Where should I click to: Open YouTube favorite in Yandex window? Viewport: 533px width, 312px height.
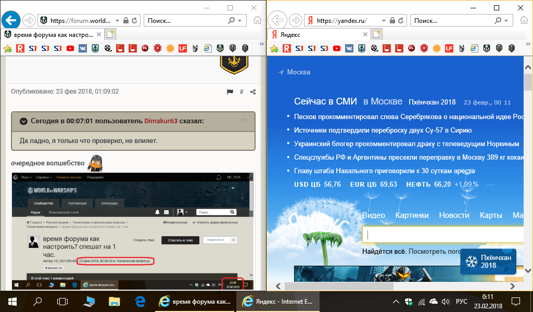tap(337, 48)
